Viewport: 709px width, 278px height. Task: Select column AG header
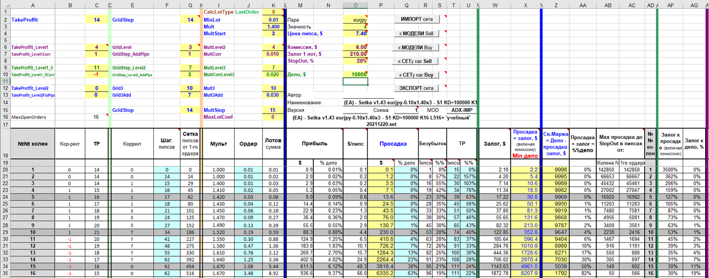pos(694,5)
